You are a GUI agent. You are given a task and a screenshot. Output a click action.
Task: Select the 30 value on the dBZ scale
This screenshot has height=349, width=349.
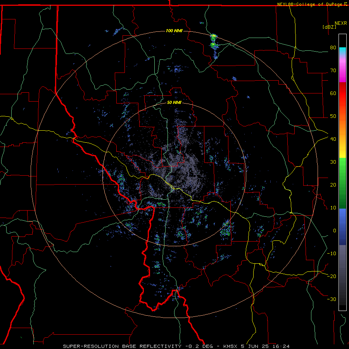pos(333,162)
